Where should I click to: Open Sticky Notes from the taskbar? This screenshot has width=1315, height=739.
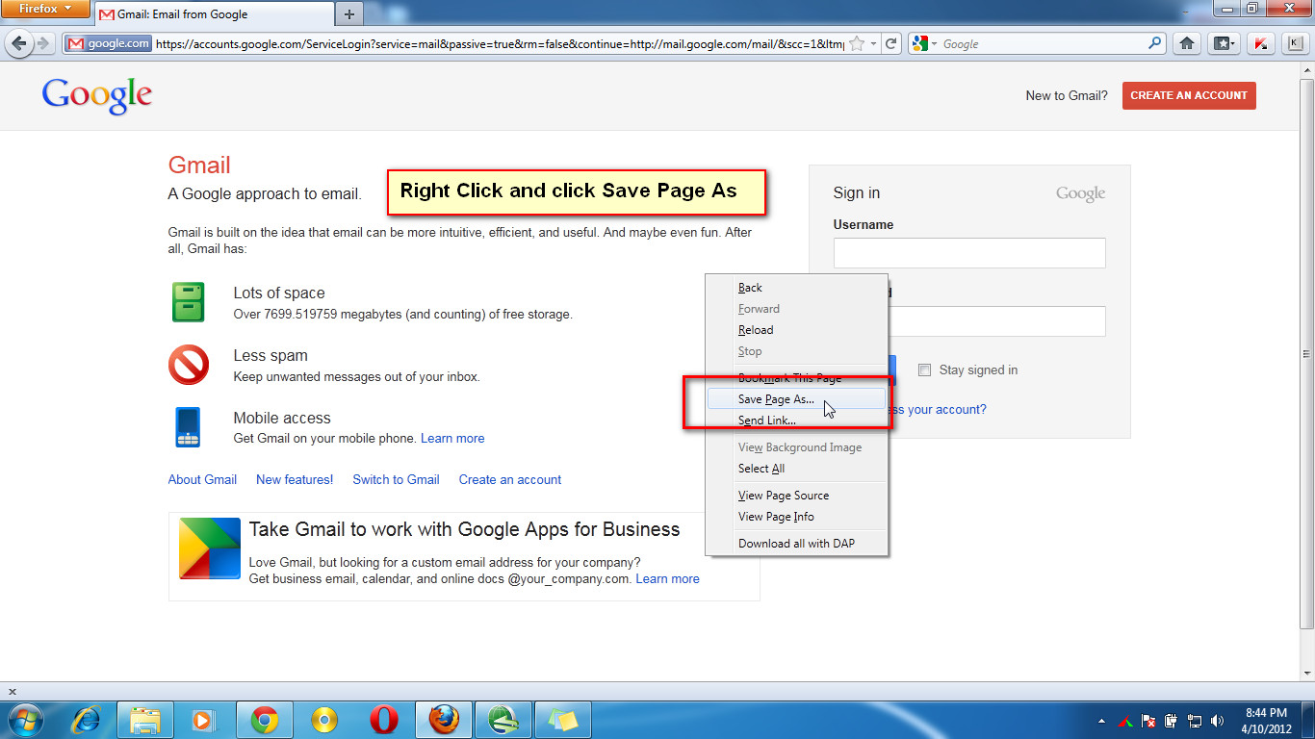click(x=563, y=720)
